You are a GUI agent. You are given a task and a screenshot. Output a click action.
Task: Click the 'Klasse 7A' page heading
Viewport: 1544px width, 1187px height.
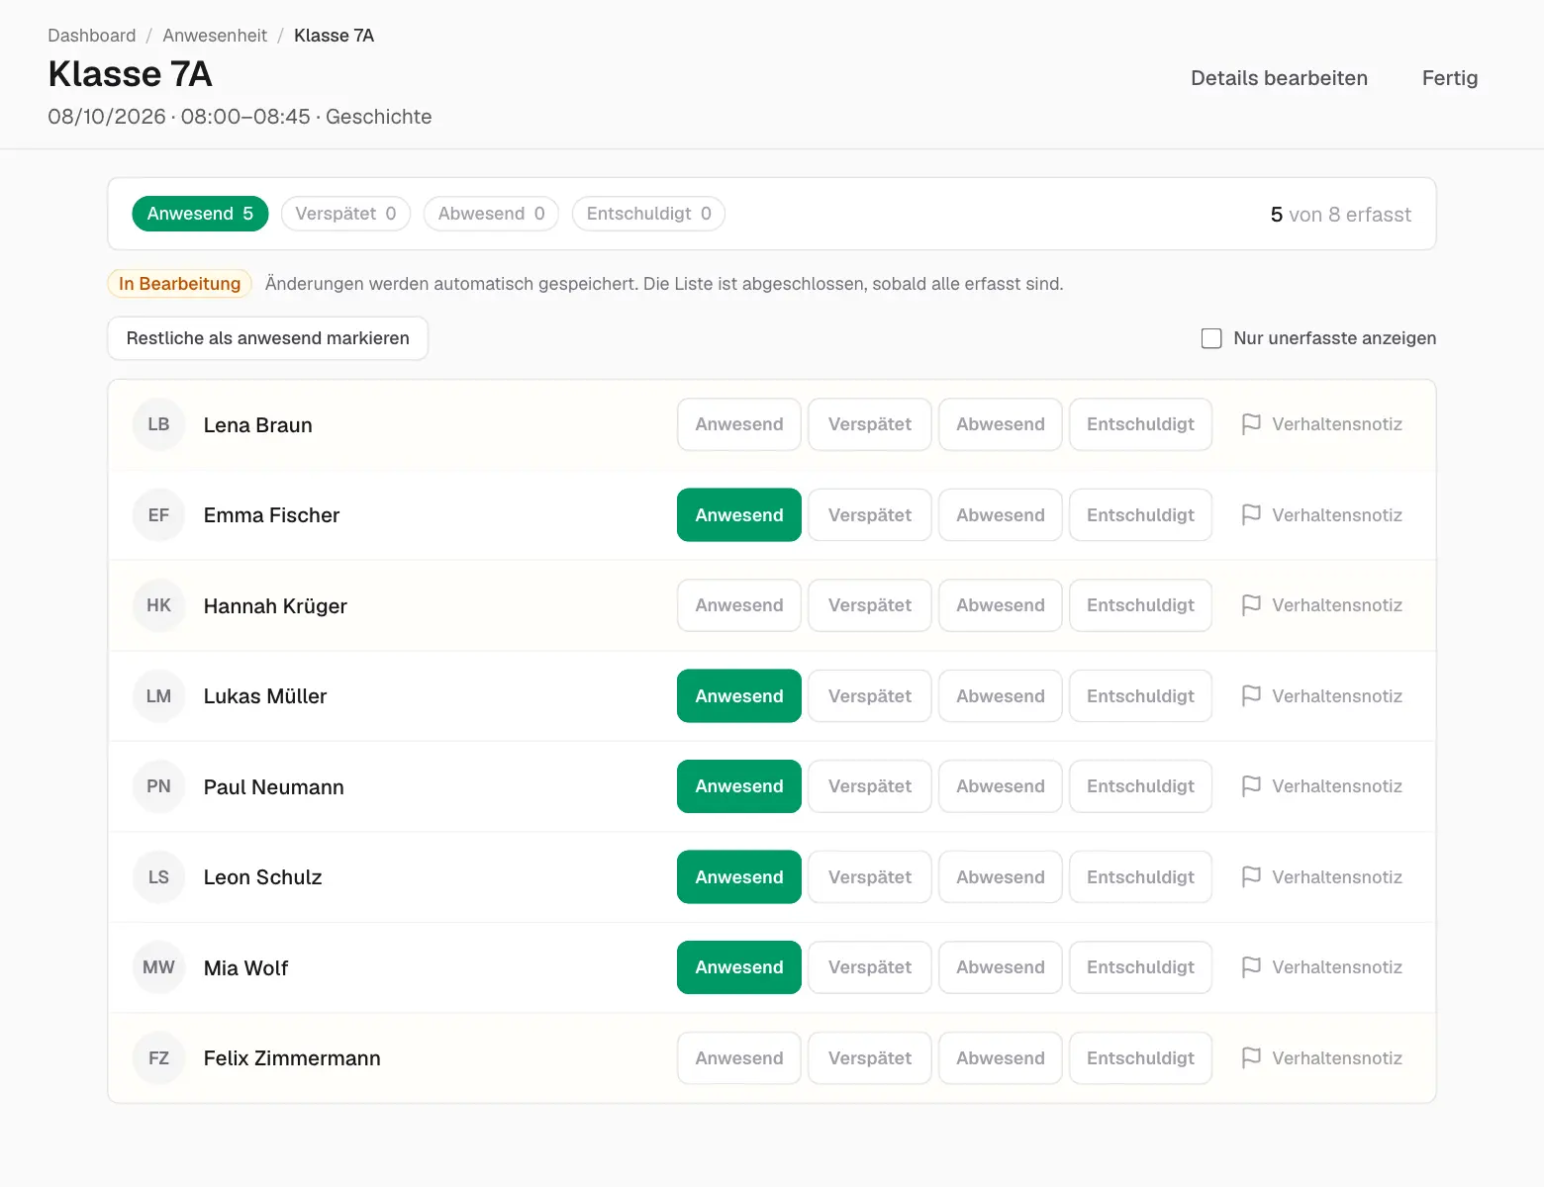pyautogui.click(x=131, y=74)
